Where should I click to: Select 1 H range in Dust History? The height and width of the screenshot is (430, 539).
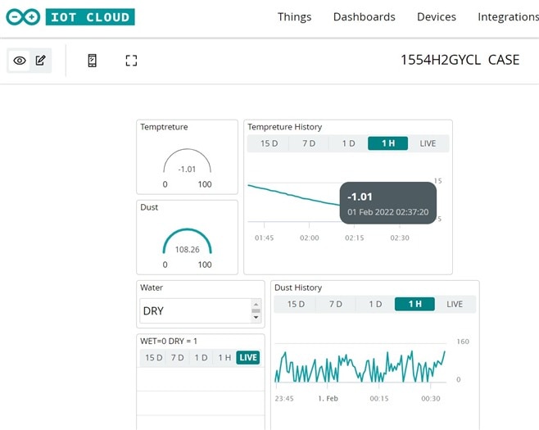415,304
